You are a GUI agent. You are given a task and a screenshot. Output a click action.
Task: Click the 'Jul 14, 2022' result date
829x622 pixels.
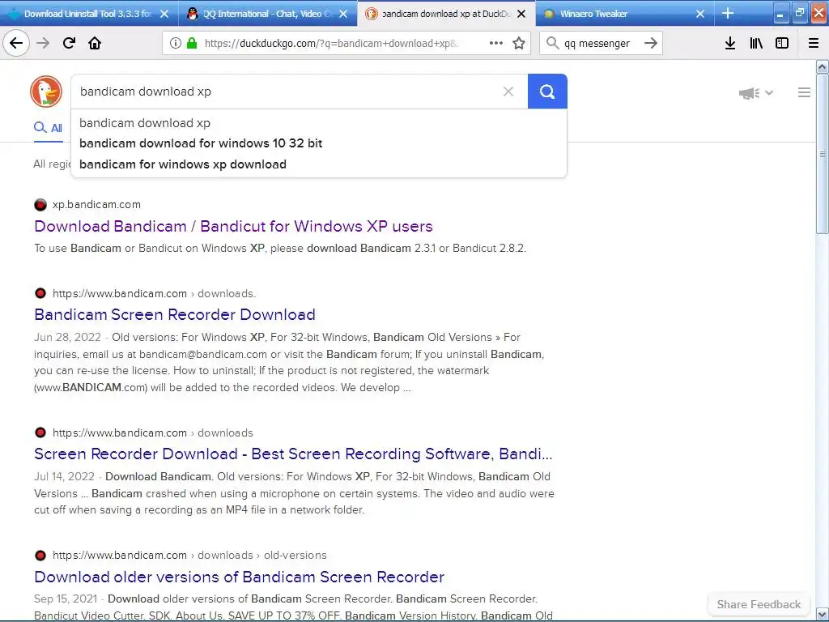[64, 476]
